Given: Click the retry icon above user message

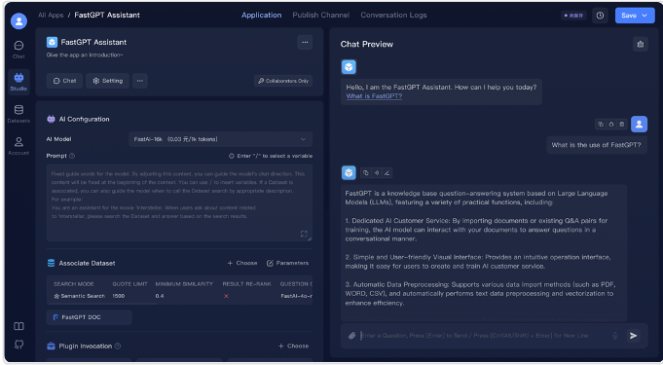Looking at the screenshot, I should click(x=611, y=125).
